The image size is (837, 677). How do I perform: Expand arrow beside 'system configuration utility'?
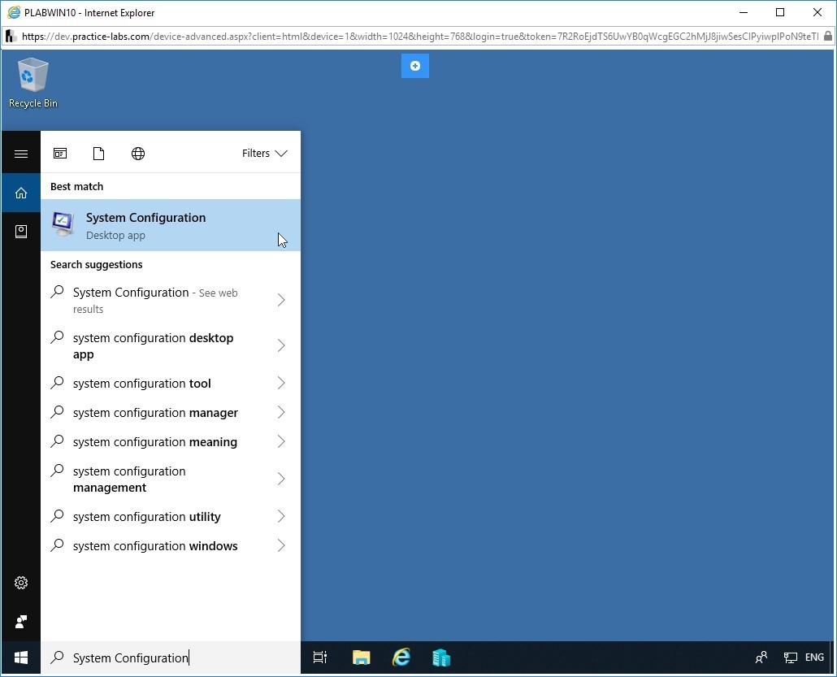281,516
